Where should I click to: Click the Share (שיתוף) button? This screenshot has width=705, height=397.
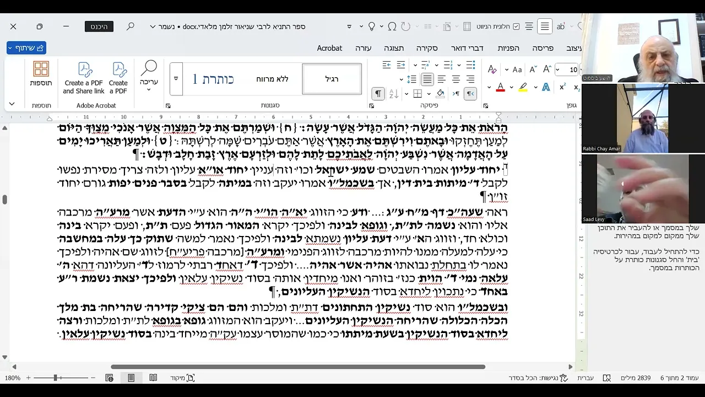[x=26, y=48]
